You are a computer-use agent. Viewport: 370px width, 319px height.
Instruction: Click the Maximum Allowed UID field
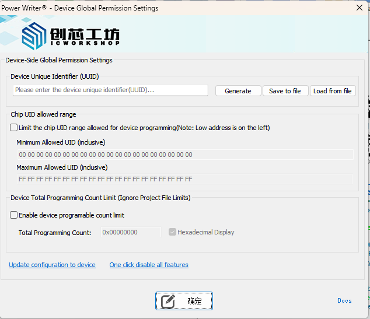click(x=185, y=179)
